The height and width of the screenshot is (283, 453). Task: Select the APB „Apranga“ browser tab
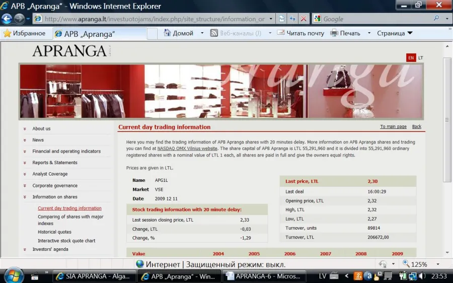pos(100,34)
